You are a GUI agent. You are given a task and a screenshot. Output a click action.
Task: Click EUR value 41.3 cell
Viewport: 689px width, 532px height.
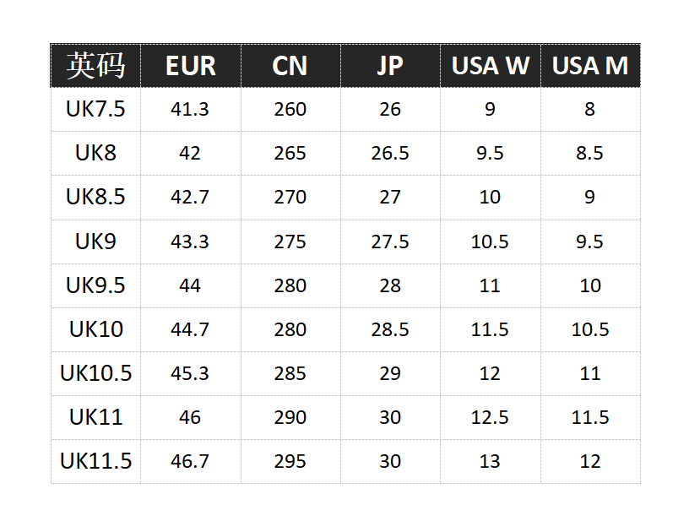click(191, 109)
